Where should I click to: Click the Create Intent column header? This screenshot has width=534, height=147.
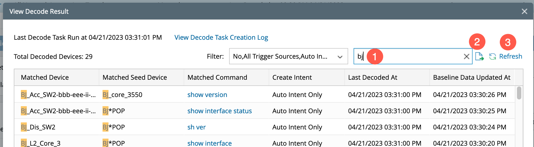(x=292, y=78)
